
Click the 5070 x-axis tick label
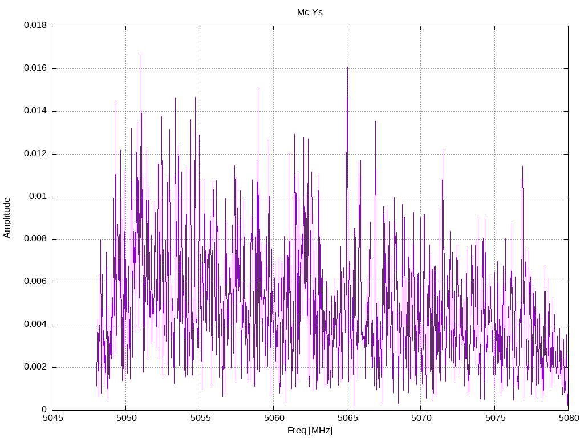pos(421,418)
